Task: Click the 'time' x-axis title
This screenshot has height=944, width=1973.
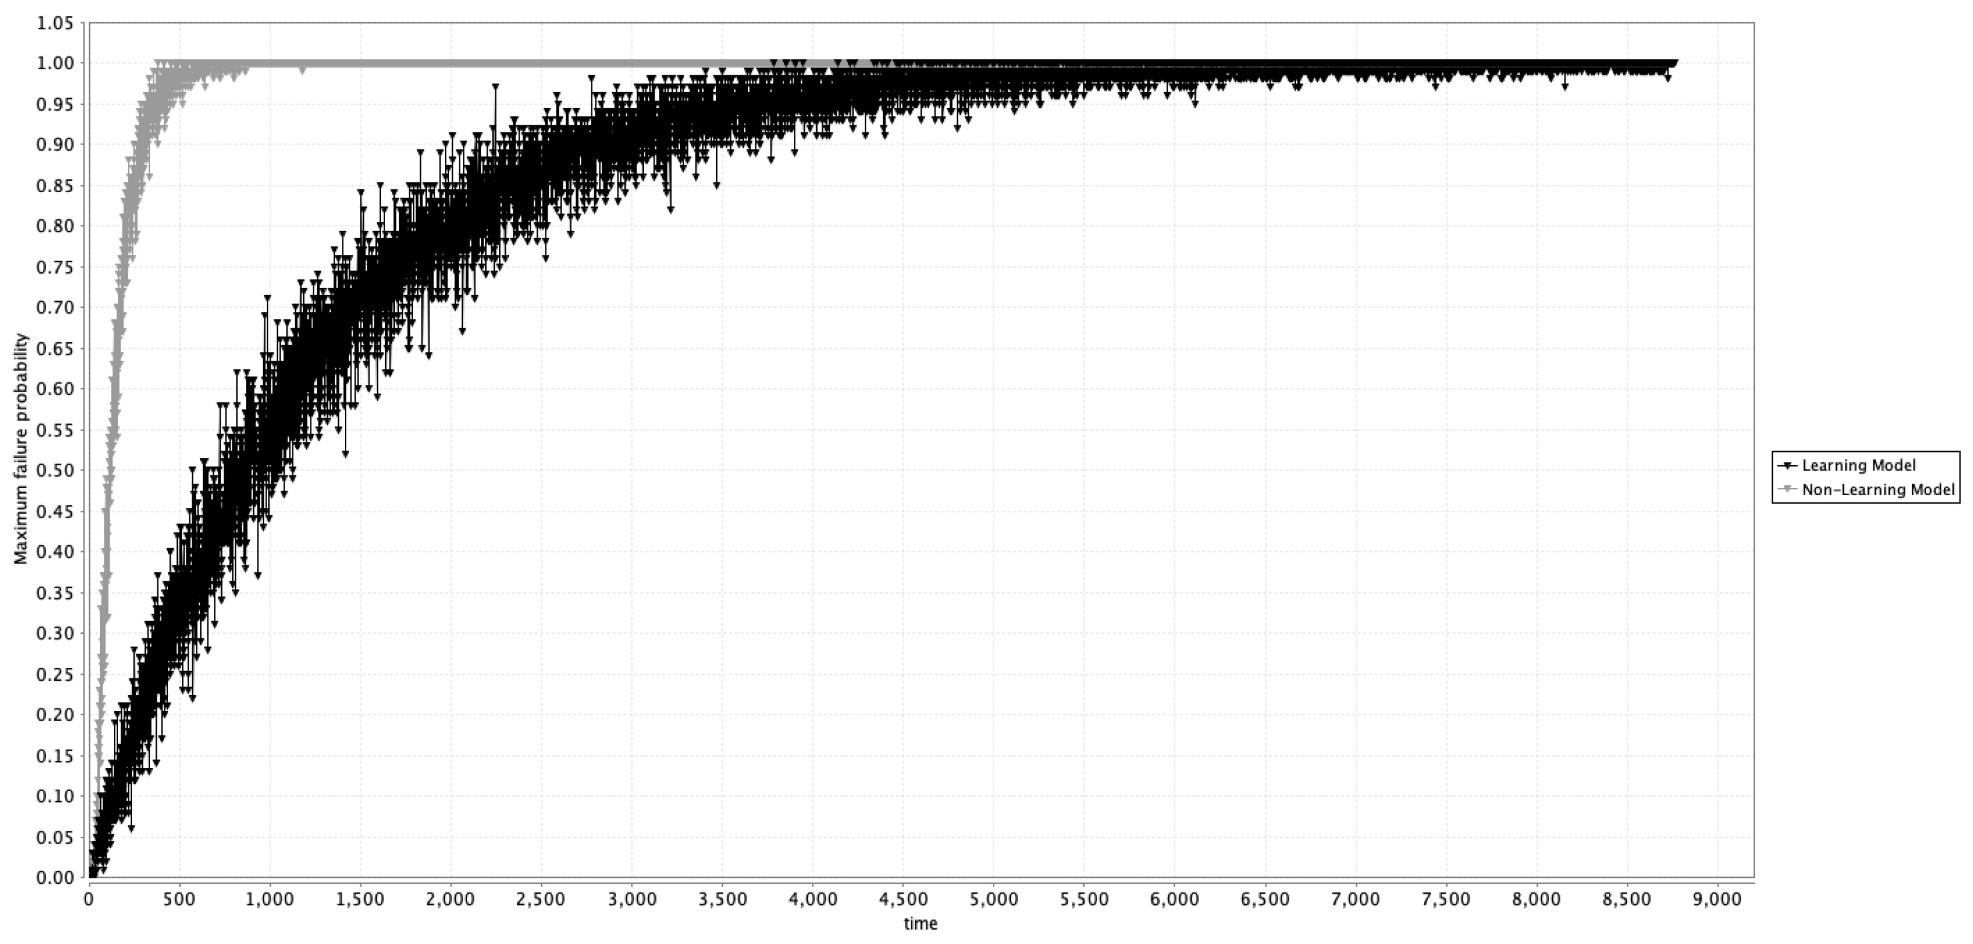Action: pos(920,924)
